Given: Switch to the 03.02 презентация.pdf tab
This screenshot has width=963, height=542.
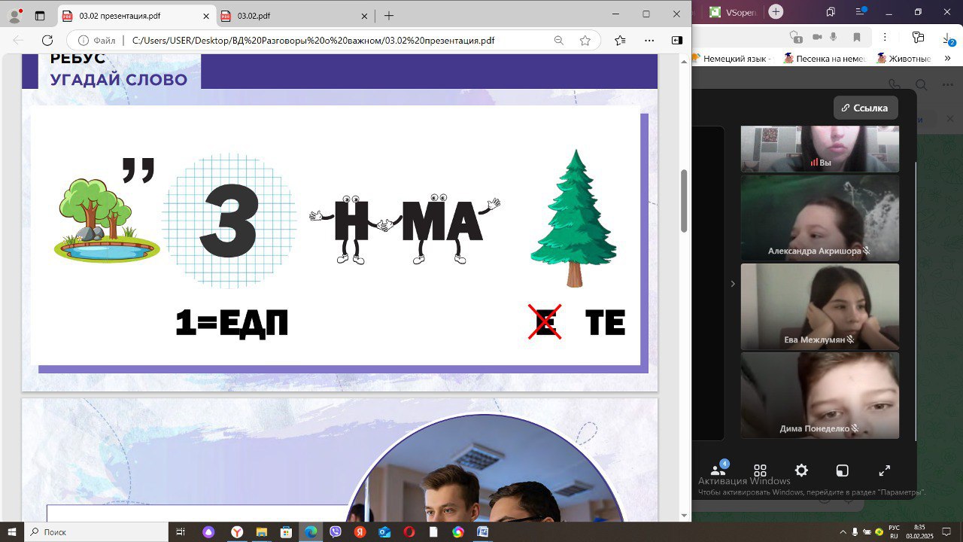Looking at the screenshot, I should [135, 15].
